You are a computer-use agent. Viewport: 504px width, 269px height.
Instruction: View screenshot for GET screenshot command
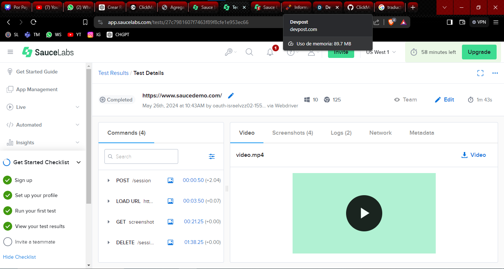170,222
